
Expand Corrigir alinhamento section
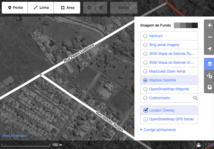click(x=158, y=130)
